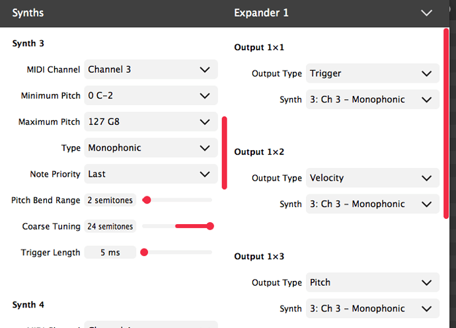Expand the Expander 1 header chevron

click(427, 13)
